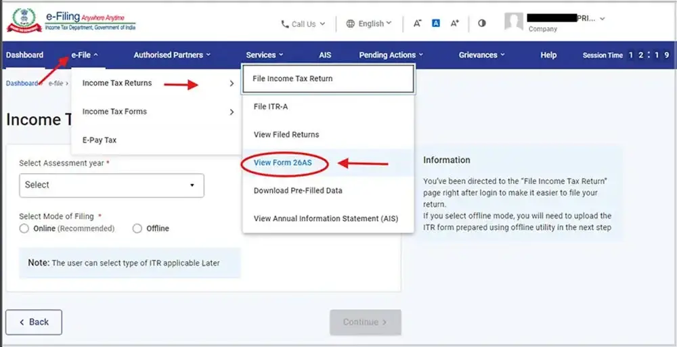The image size is (677, 347).
Task: Click the Note about ITR type
Action: coord(129,263)
